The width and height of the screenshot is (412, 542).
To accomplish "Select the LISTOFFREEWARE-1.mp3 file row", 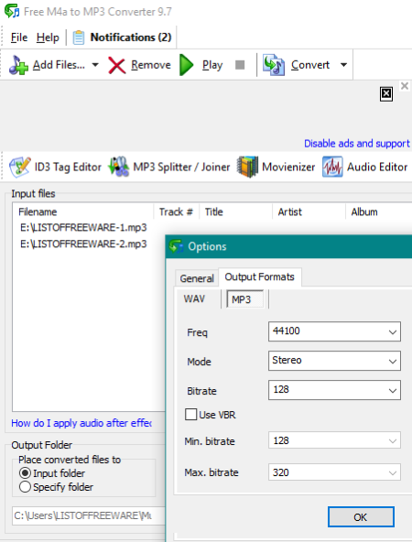I will [83, 227].
